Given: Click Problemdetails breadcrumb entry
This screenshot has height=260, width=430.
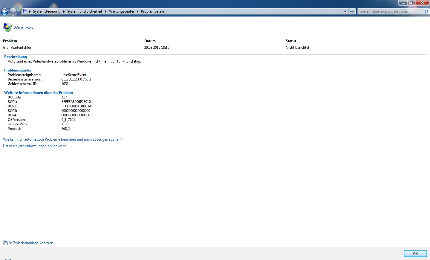Looking at the screenshot, I should pyautogui.click(x=153, y=11).
